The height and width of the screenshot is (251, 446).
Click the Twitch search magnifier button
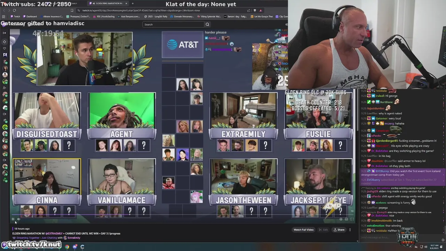(207, 24)
